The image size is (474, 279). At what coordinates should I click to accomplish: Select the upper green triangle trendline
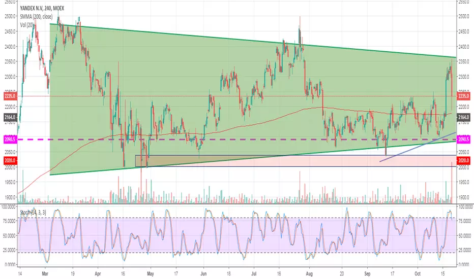tap(253, 40)
